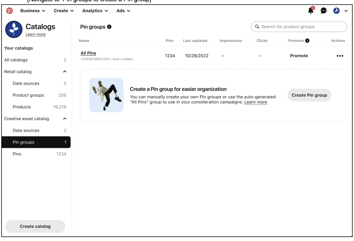Open the All Pins group link

(88, 53)
